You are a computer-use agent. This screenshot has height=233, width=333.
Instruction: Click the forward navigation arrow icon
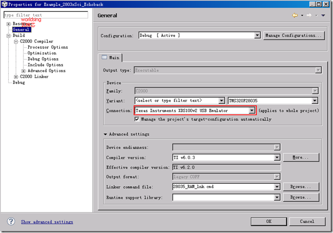[x=309, y=15]
